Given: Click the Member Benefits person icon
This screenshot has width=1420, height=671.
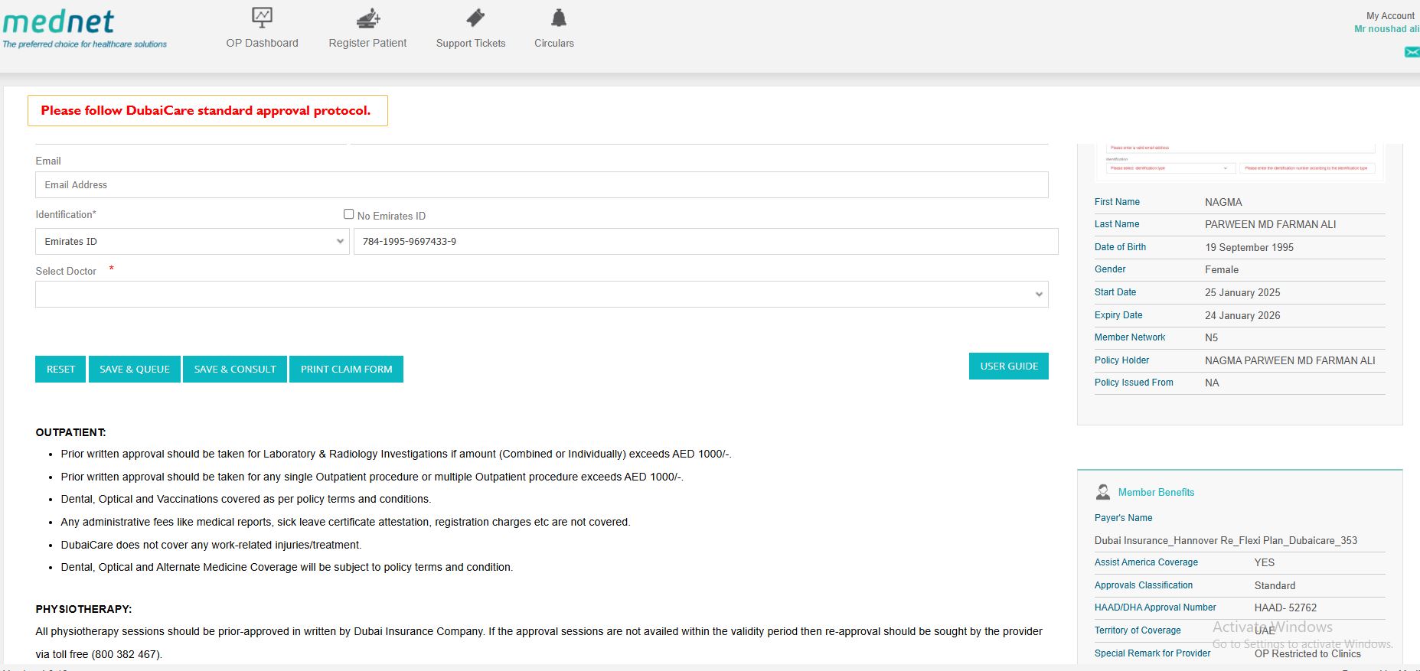Looking at the screenshot, I should tap(1103, 492).
